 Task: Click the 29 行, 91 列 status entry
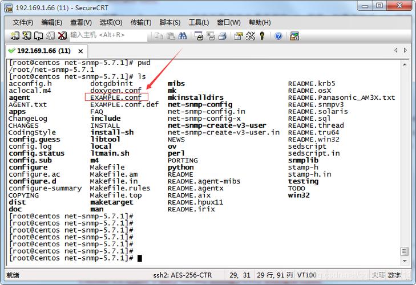coord(275,275)
